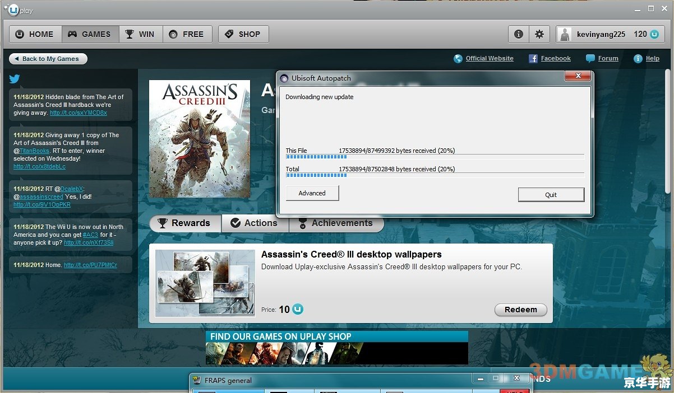
Task: Close the FRAPS general window
Action: pyautogui.click(x=516, y=378)
